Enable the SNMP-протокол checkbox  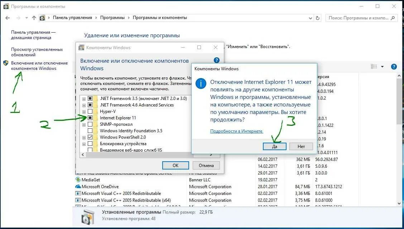click(90, 124)
